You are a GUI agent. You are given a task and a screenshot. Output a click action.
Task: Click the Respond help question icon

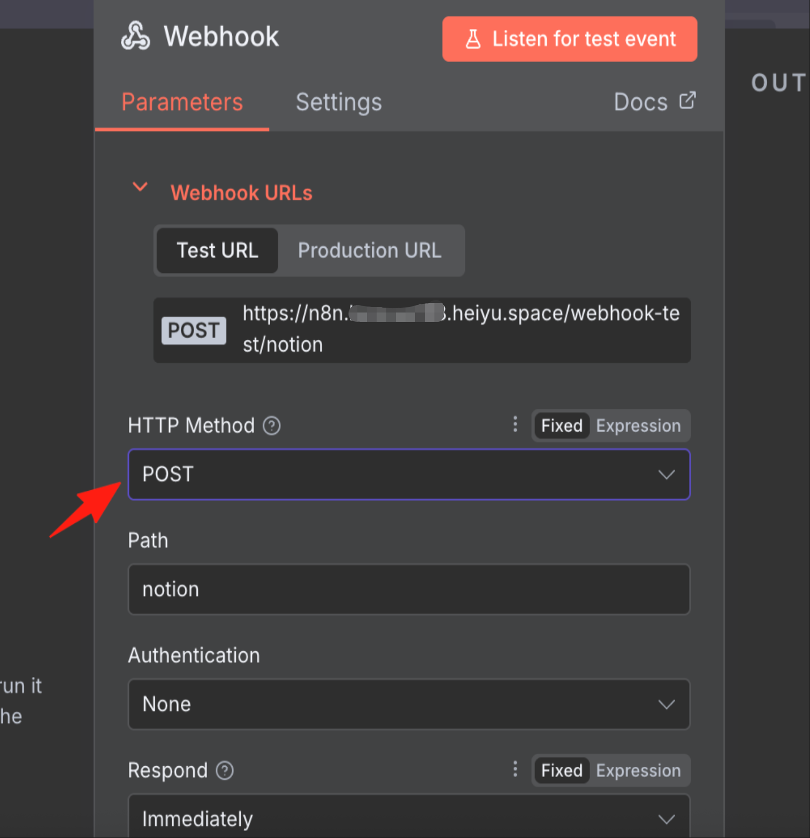(224, 771)
